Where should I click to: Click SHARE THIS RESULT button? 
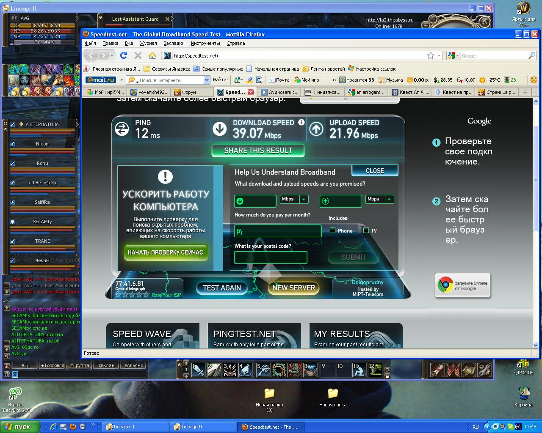(x=258, y=151)
